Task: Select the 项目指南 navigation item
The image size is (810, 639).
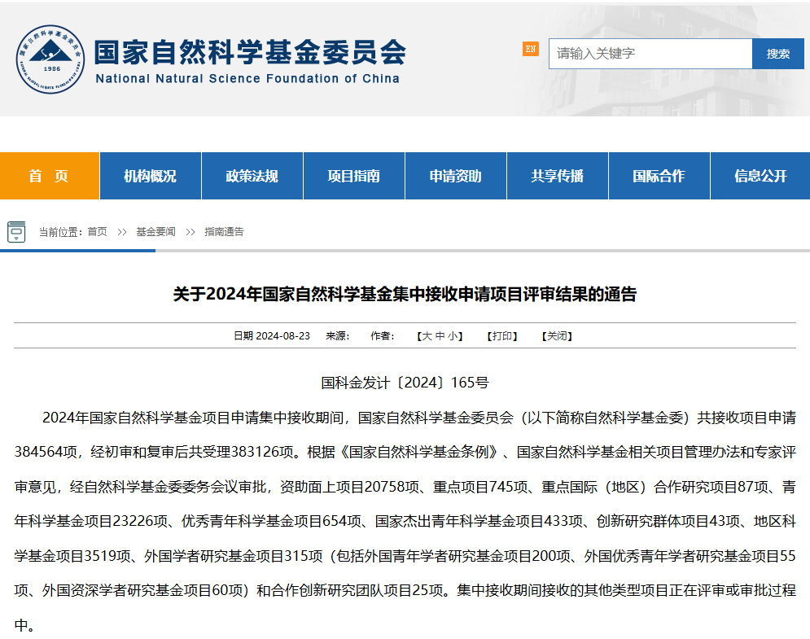Action: click(x=353, y=176)
